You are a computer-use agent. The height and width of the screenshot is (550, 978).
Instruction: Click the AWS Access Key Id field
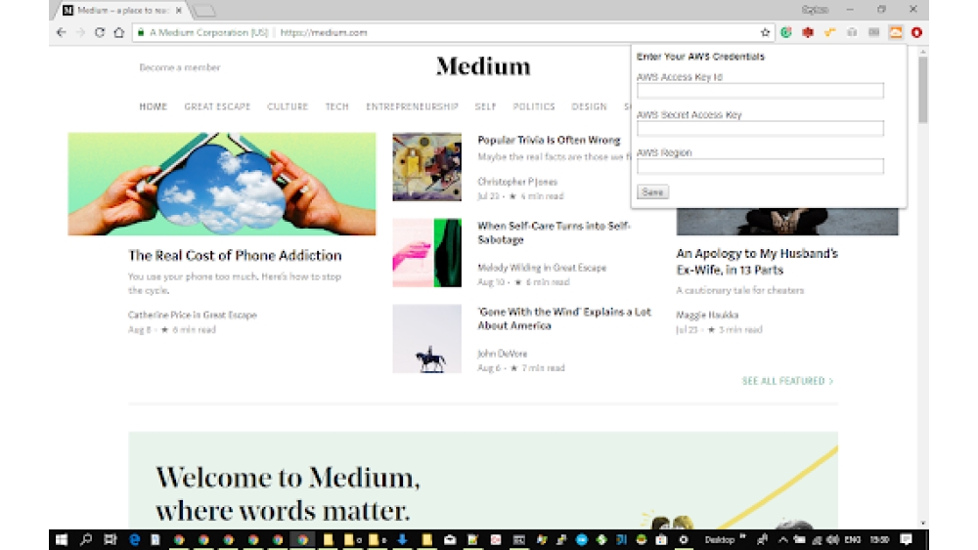[x=760, y=91]
